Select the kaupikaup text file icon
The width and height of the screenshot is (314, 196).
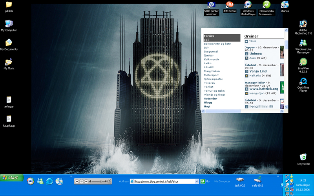point(9,121)
